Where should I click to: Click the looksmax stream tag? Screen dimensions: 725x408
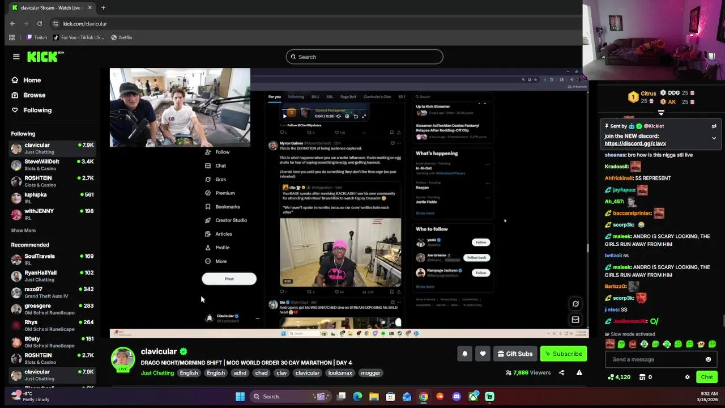point(340,373)
